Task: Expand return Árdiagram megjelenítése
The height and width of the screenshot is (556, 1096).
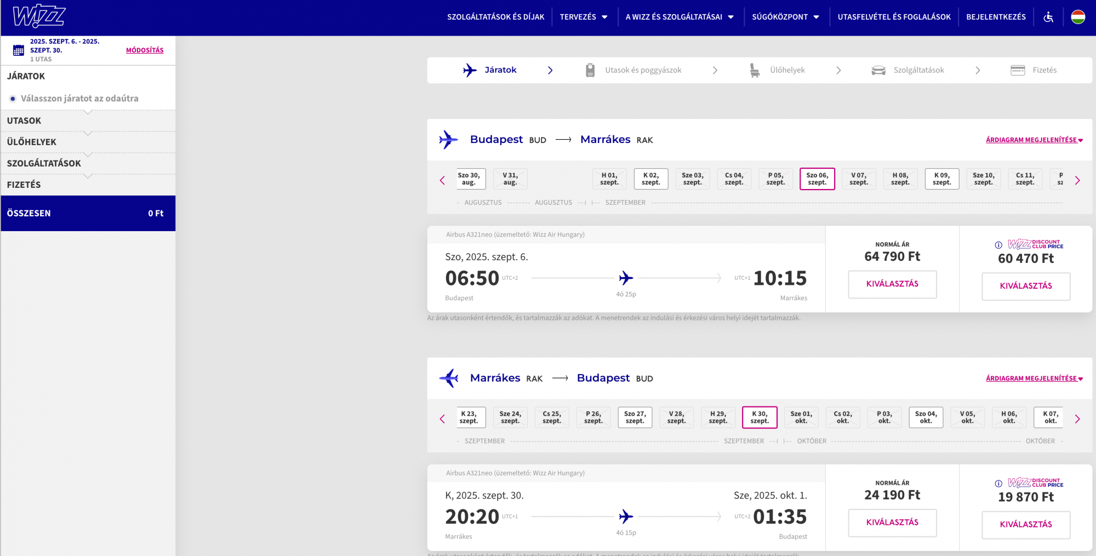Action: click(1034, 378)
